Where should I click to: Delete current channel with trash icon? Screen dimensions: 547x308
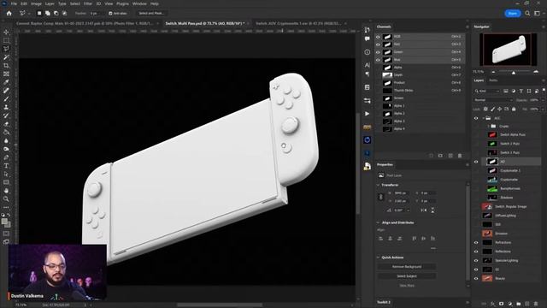click(x=460, y=156)
